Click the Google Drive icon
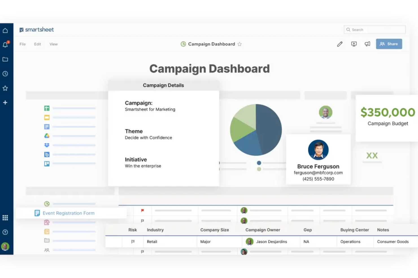This screenshot has width=418, height=278. pyautogui.click(x=47, y=136)
